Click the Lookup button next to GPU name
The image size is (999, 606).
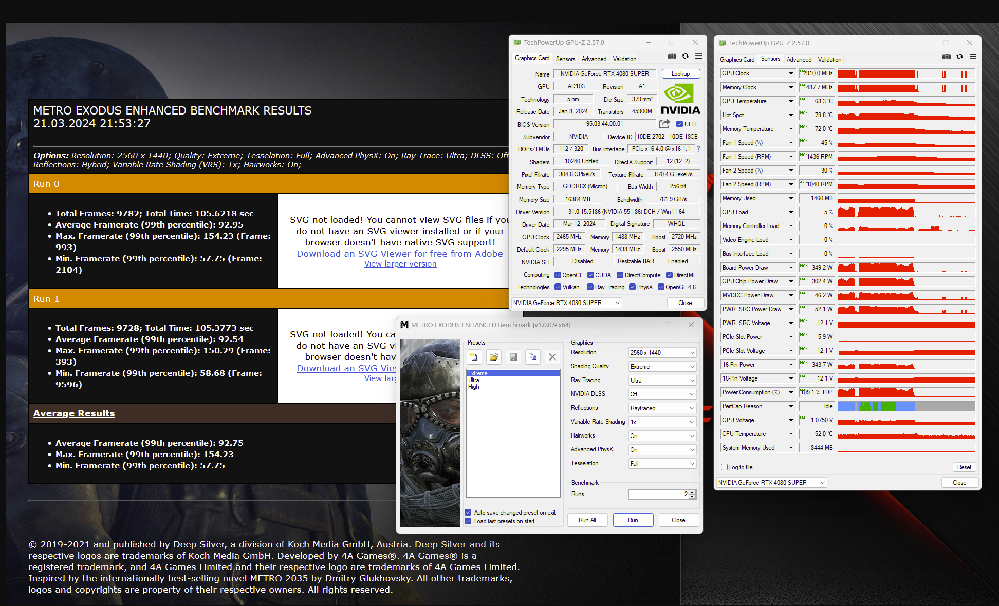[x=680, y=74]
